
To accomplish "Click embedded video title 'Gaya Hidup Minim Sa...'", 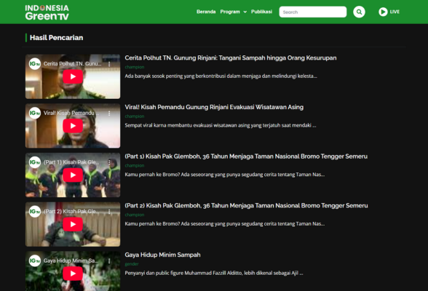I will tap(71, 261).
